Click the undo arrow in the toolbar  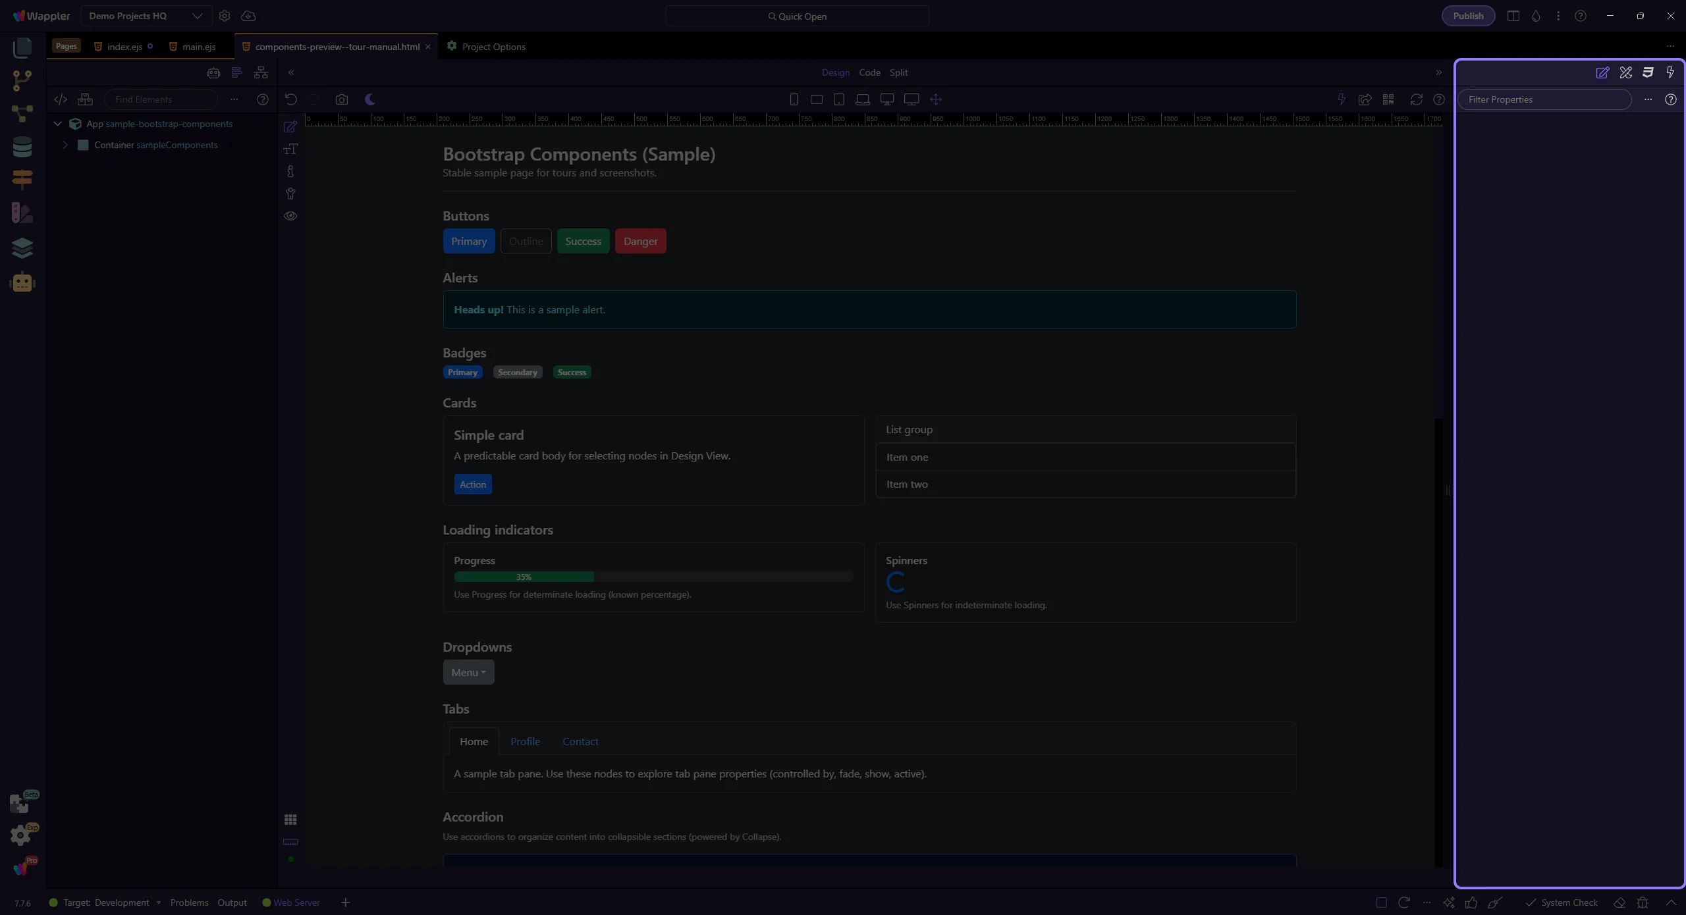[290, 99]
